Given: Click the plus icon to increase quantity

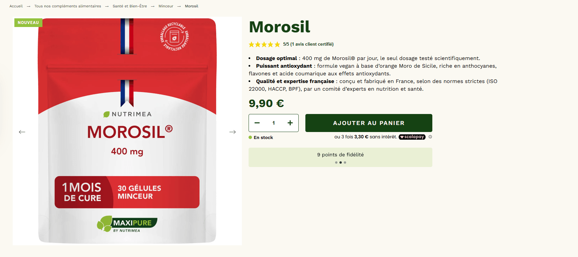Looking at the screenshot, I should pyautogui.click(x=290, y=123).
